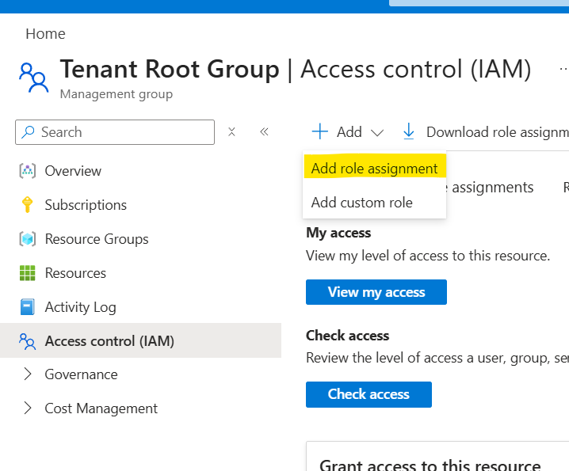Click the Activity Log book icon
Image resolution: width=569 pixels, height=471 pixels.
(28, 307)
